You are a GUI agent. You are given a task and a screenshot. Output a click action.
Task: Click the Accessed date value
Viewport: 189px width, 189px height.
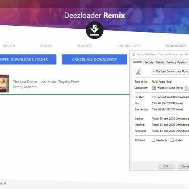coord(170,131)
